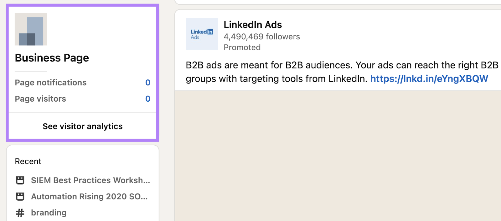Select the branding hashtag
Viewport: 501px width, 221px height.
tap(49, 213)
